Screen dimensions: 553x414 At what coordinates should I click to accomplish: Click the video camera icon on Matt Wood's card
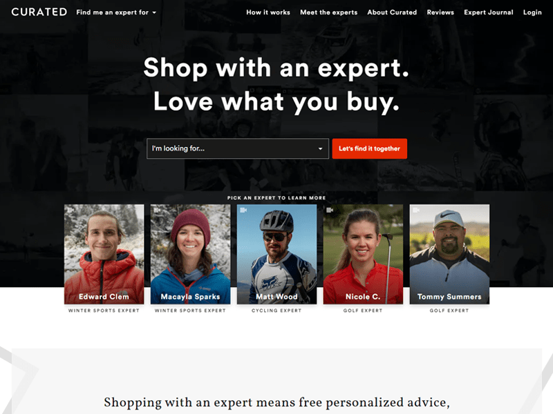[243, 210]
